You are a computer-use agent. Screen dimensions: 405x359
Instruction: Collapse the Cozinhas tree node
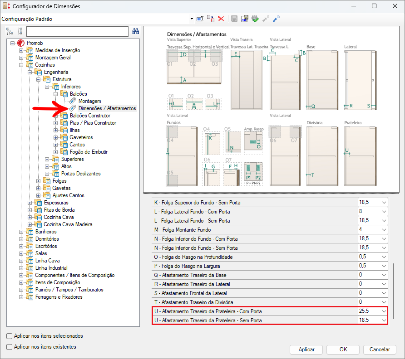(x=21, y=65)
